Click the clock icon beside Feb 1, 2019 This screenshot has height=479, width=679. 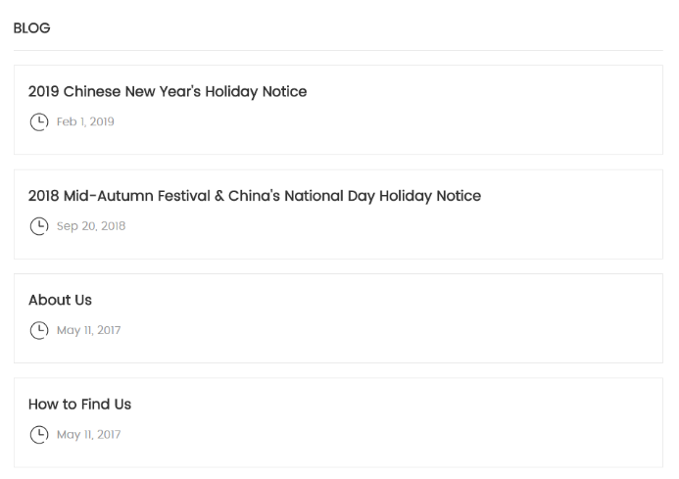coord(38,122)
